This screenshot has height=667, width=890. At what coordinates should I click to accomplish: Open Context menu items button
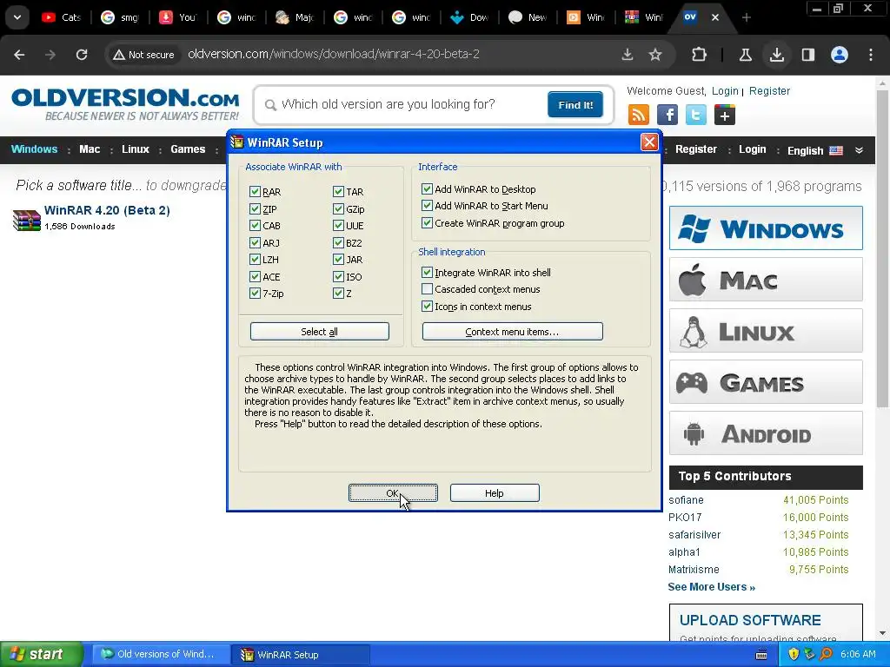coord(513,331)
